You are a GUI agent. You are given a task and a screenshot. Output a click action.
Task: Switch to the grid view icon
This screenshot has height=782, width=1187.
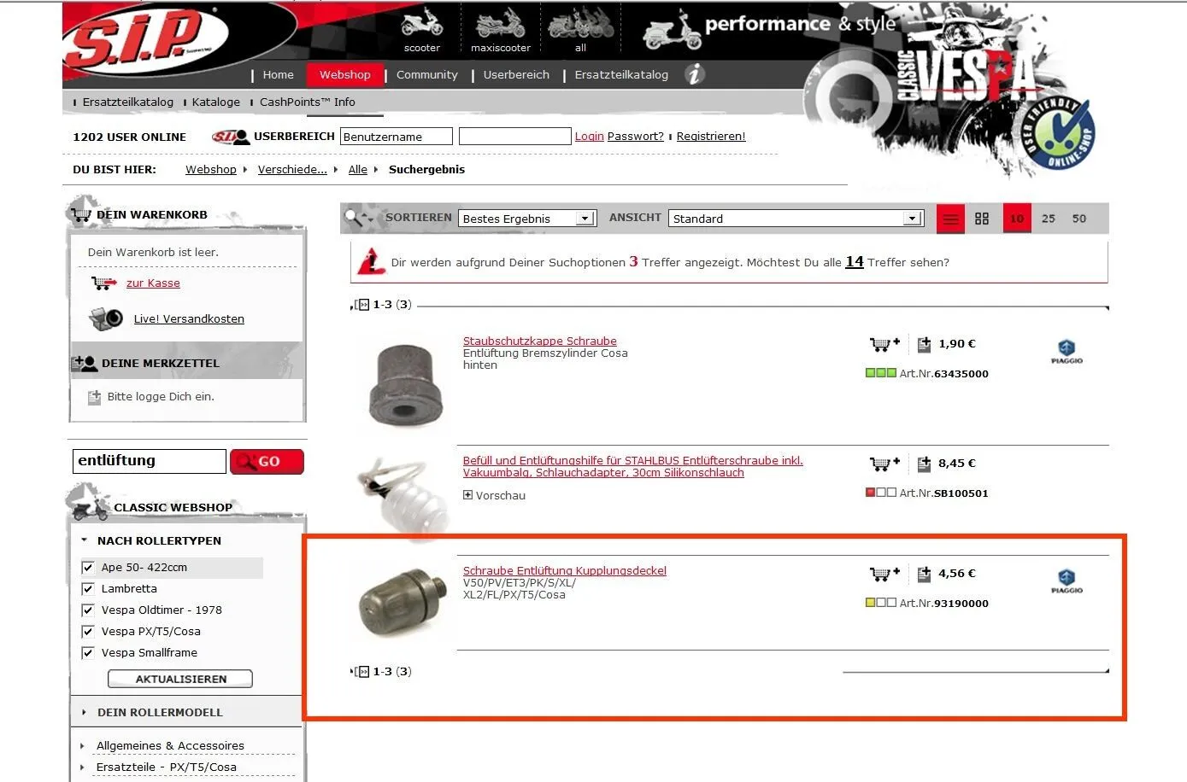982,219
